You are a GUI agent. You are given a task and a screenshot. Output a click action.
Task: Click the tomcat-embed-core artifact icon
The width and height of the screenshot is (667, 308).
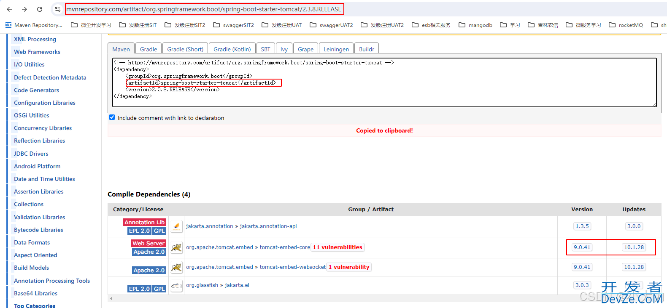(176, 247)
